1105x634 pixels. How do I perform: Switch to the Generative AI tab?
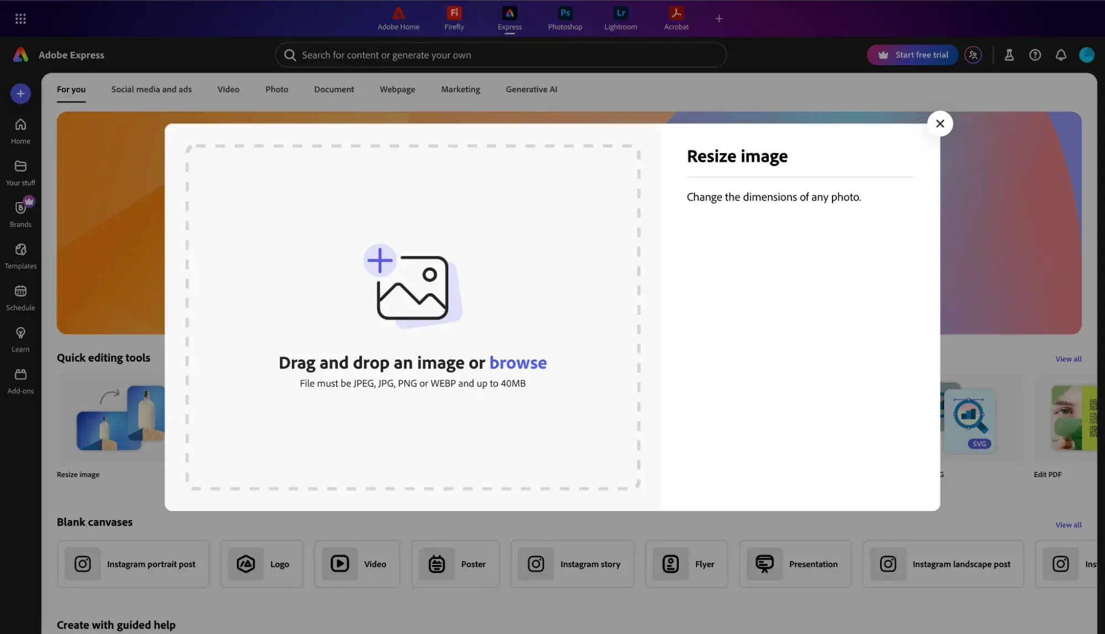tap(531, 89)
